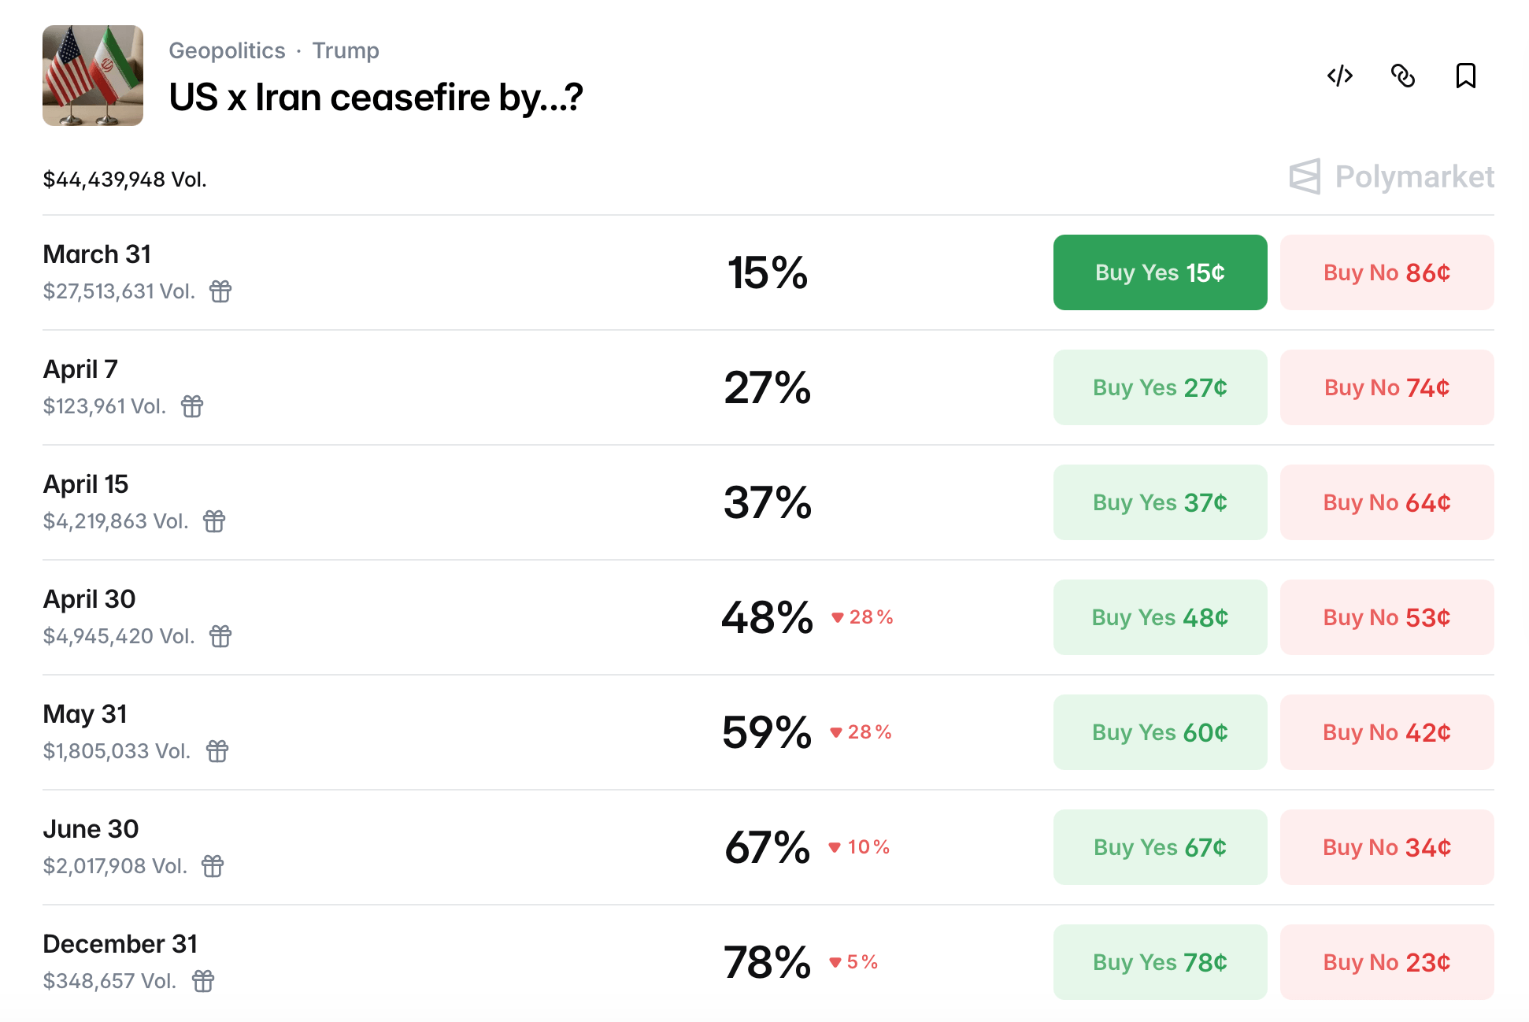This screenshot has height=1022, width=1529.
Task: Click the gift icon for December 31
Action: 203,981
